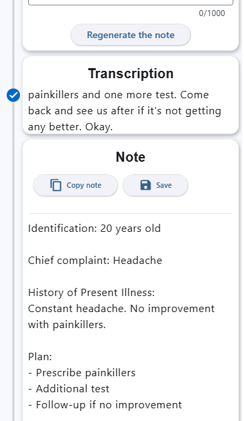Click the floppy disk Save icon

click(145, 185)
